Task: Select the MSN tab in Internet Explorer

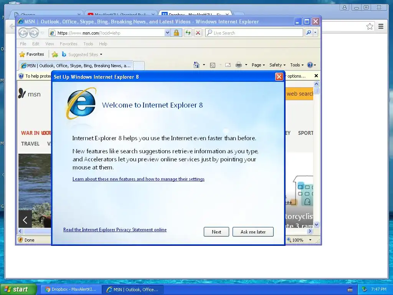Action: tap(76, 65)
